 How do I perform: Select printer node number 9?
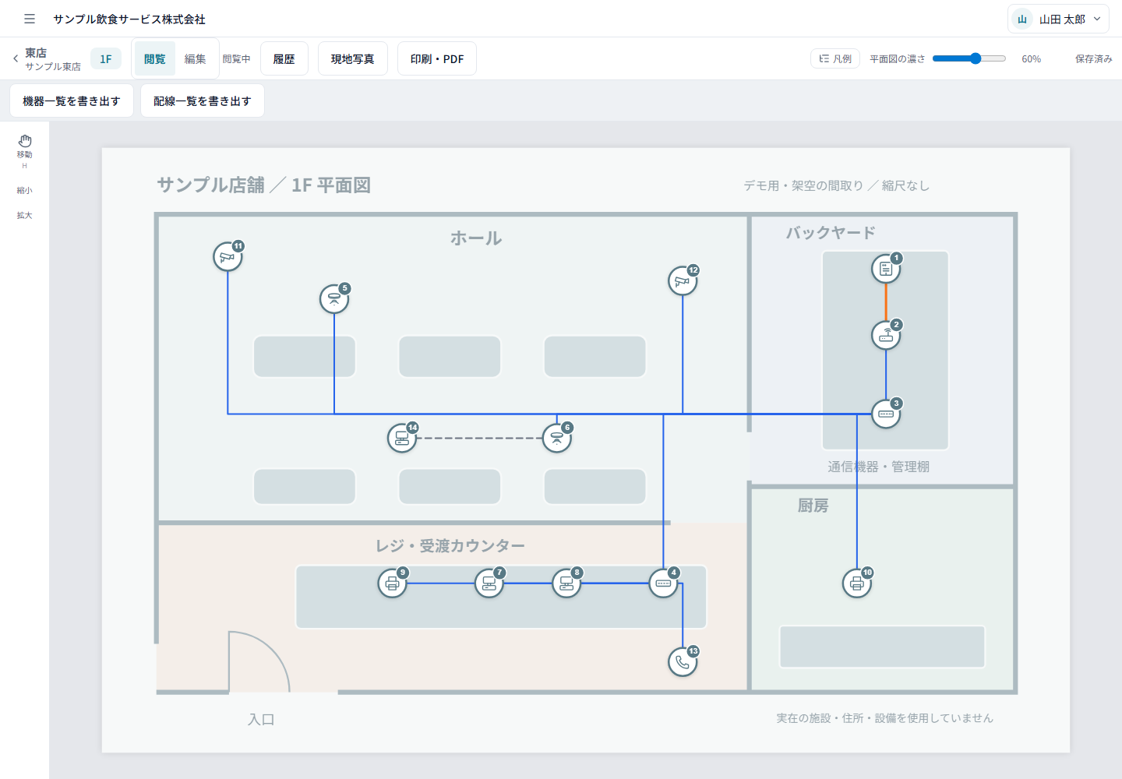click(x=393, y=583)
